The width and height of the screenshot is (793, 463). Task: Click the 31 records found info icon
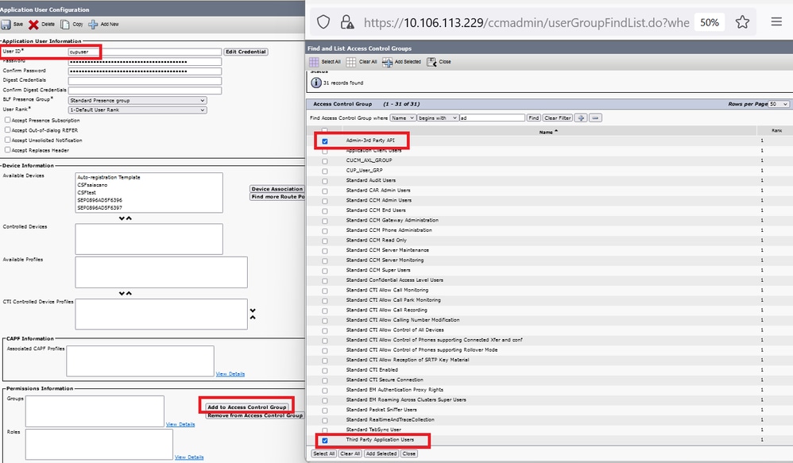[x=316, y=83]
